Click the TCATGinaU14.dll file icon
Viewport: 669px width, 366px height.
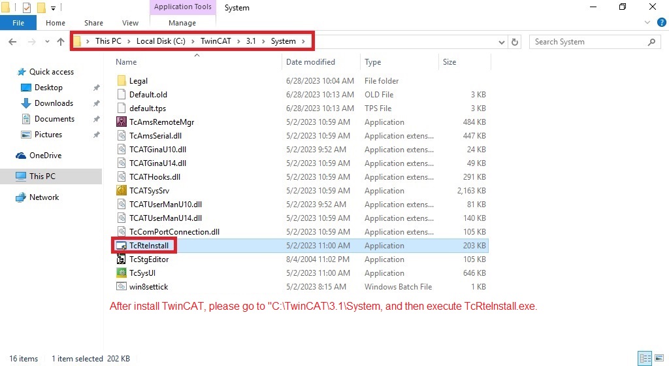[x=122, y=163]
